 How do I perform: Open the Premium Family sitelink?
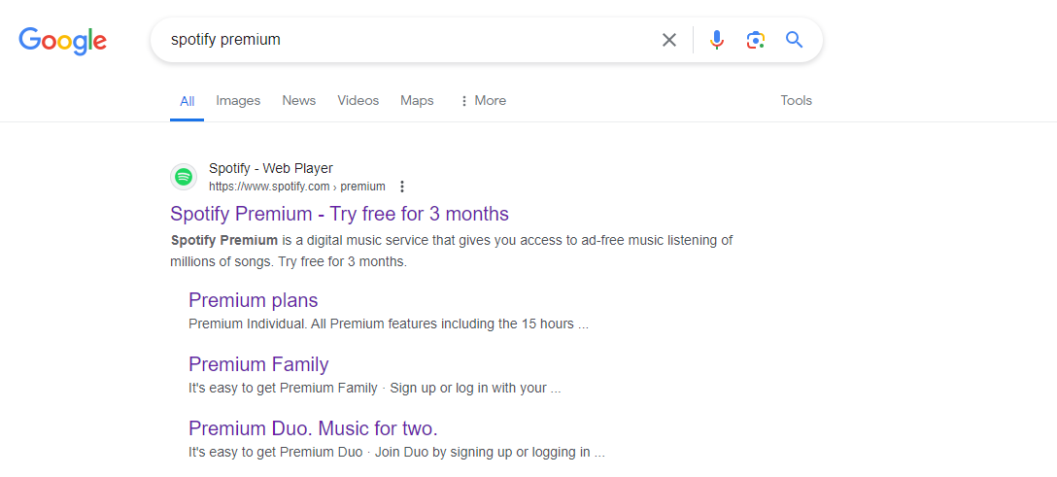click(258, 364)
